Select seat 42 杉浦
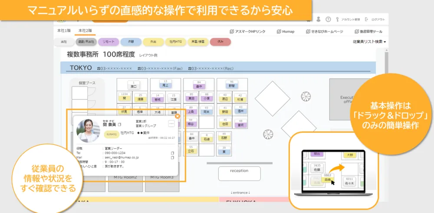The width and height of the screenshot is (434, 213). coord(240,97)
